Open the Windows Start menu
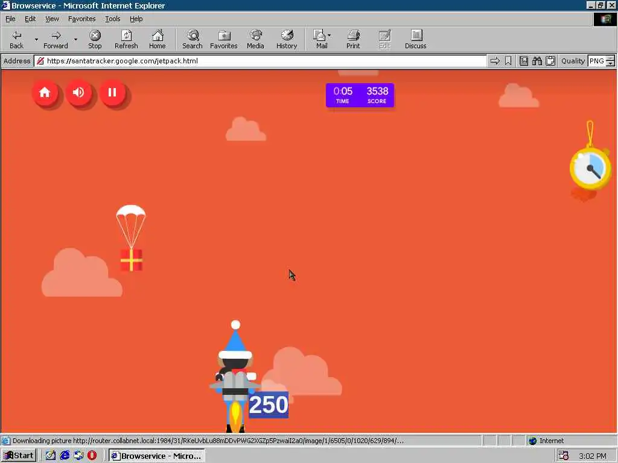The width and height of the screenshot is (618, 463). tap(19, 456)
